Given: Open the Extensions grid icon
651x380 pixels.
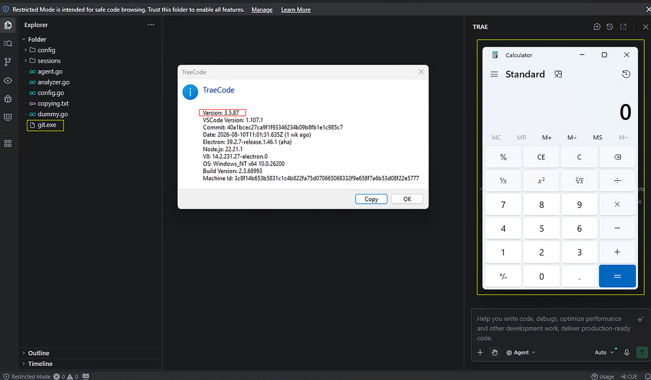Looking at the screenshot, I should [8, 144].
